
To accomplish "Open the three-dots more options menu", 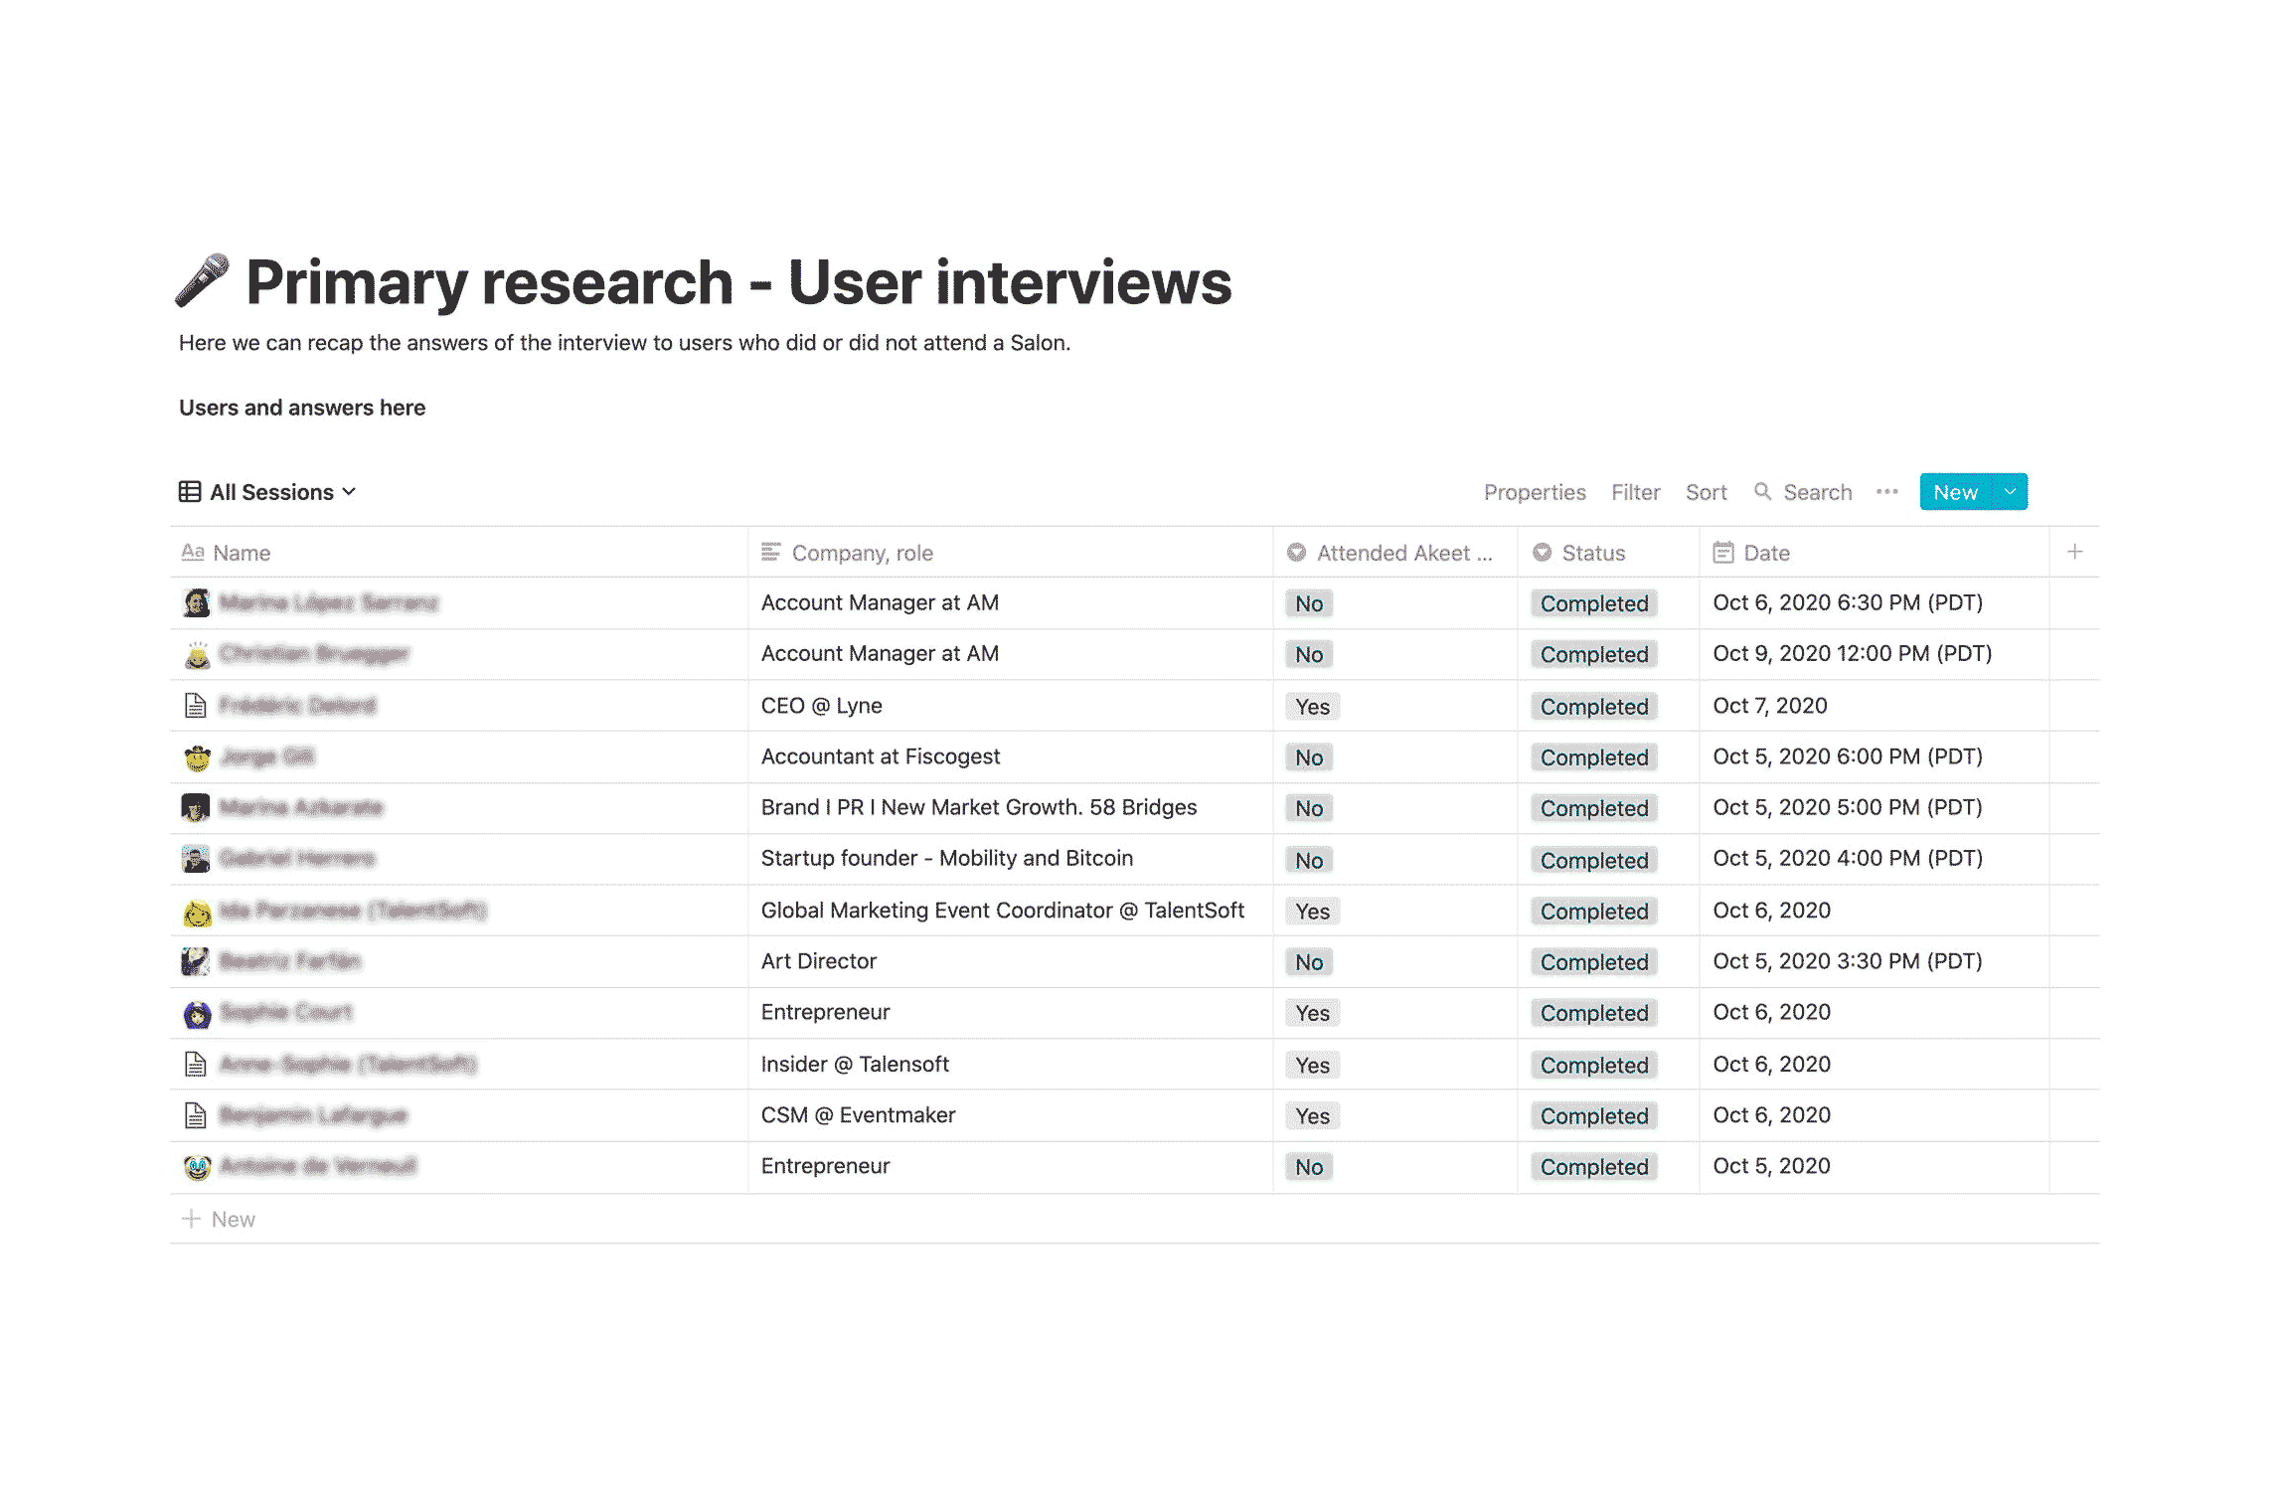I will coord(1886,492).
